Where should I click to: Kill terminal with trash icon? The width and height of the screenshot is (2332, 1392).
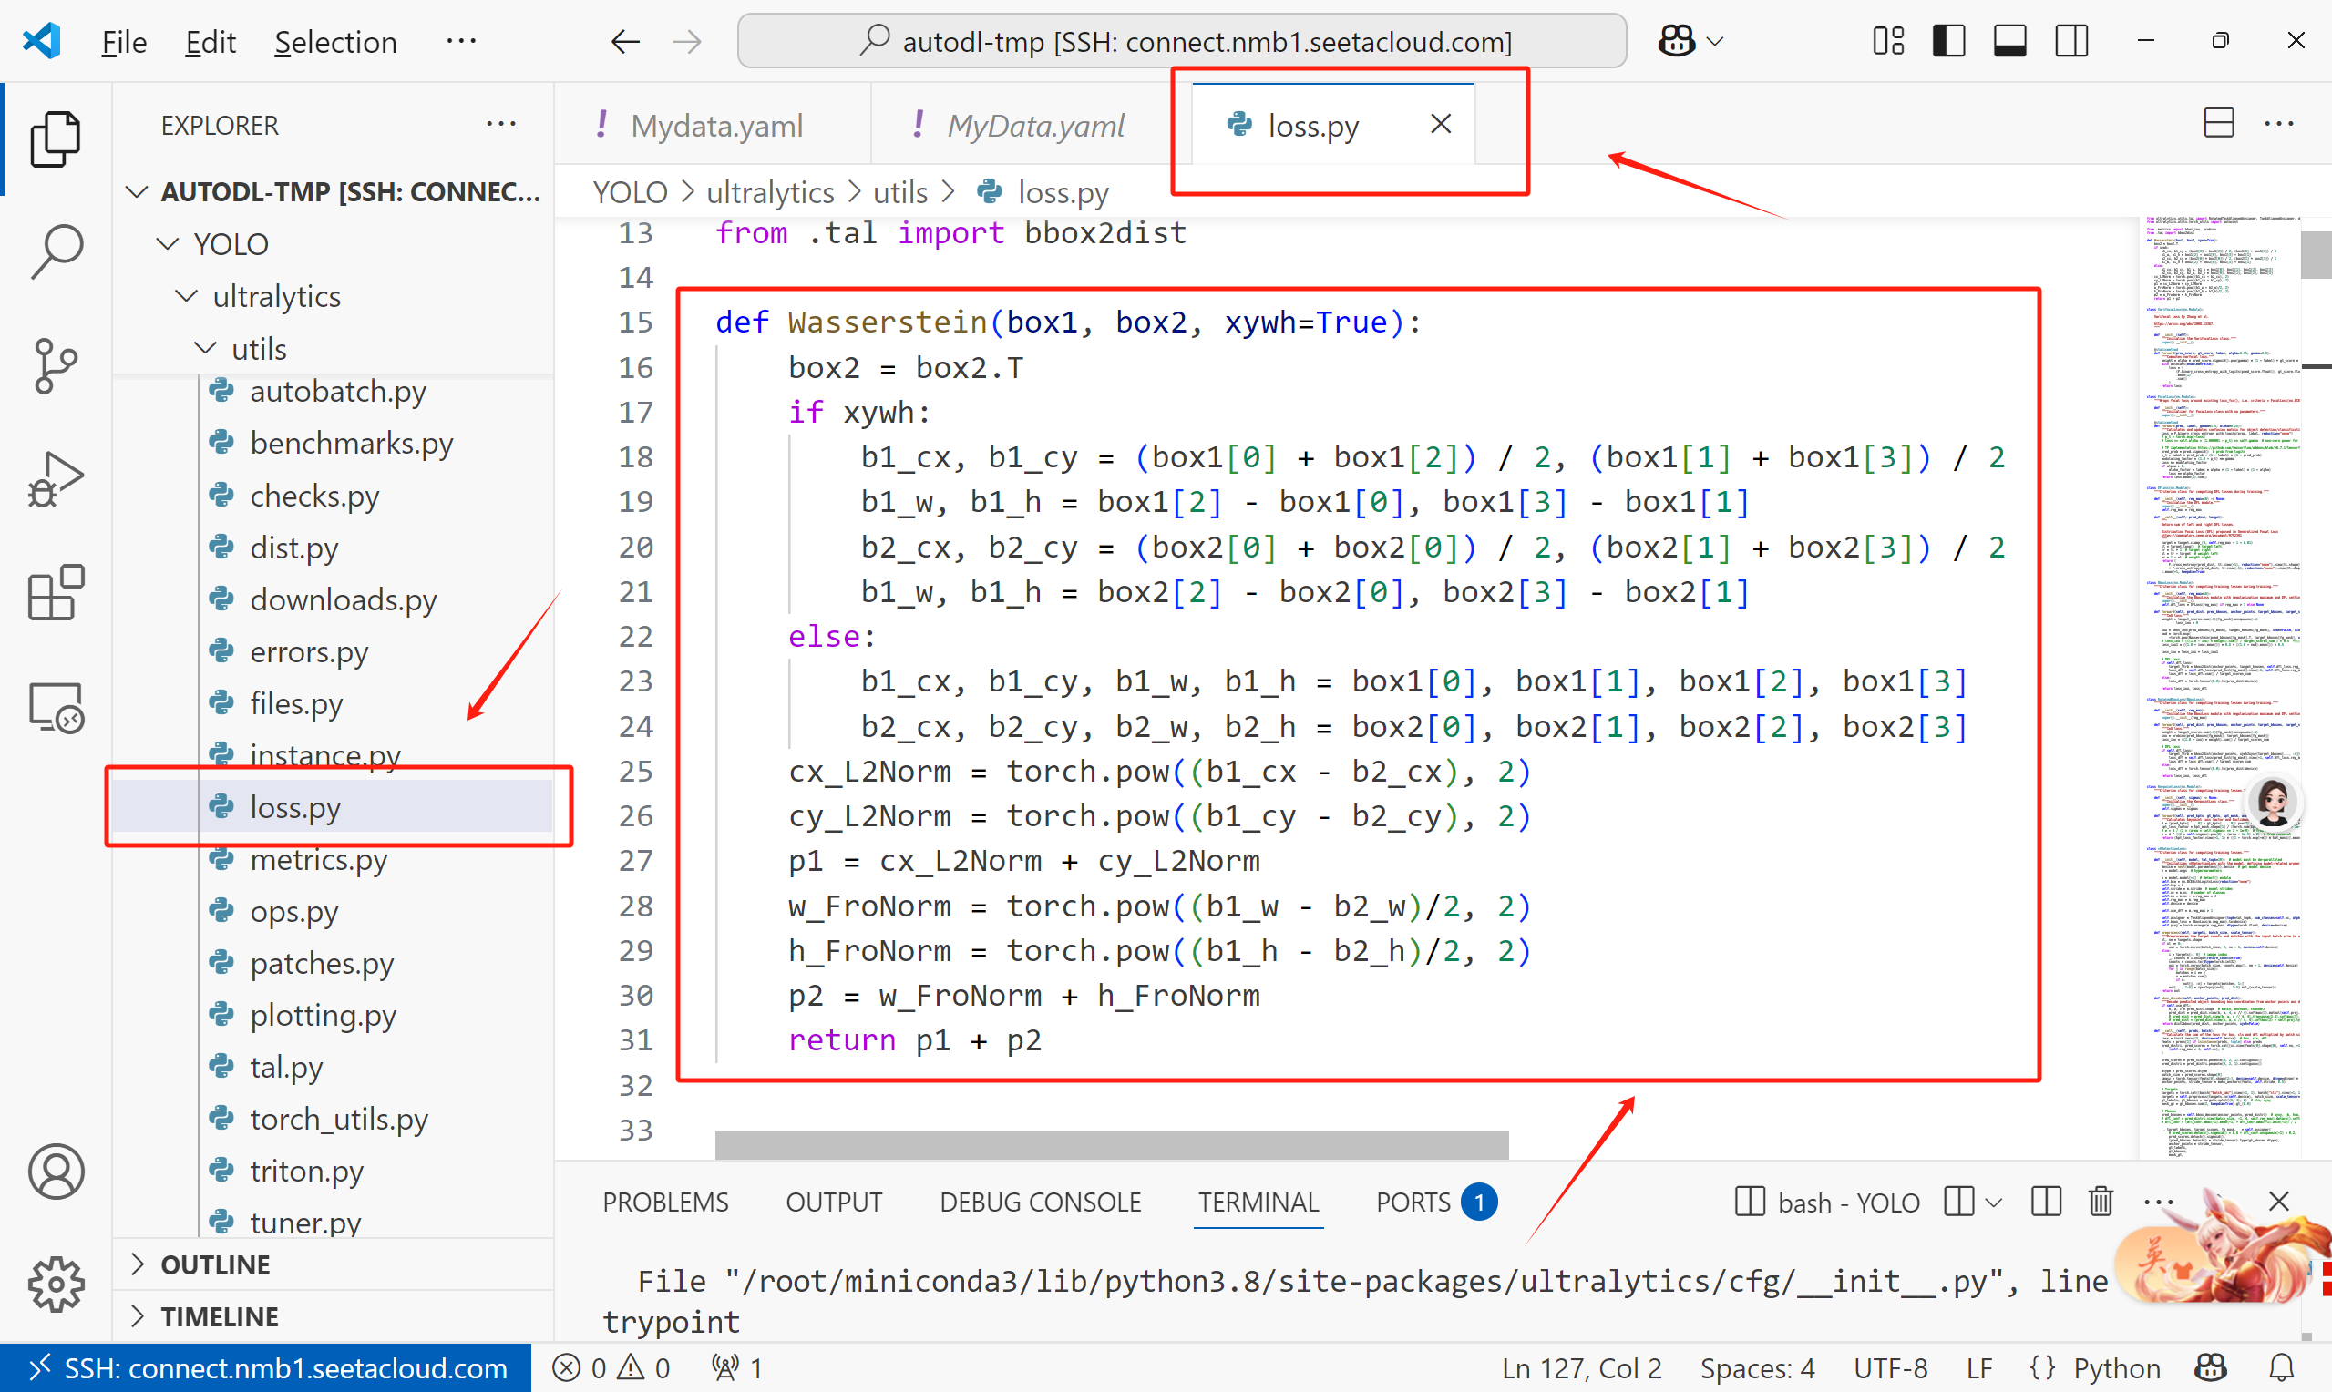pos(2101,1202)
